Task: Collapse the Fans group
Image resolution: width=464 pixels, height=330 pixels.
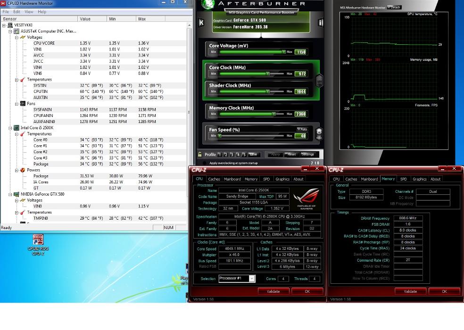Action: pos(17,104)
